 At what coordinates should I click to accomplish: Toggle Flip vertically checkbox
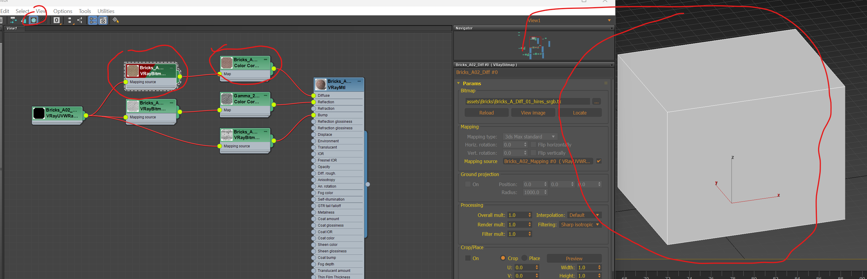[x=533, y=153]
